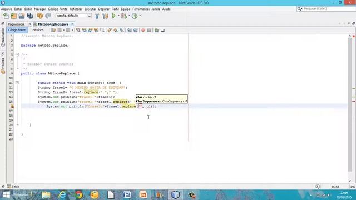Screen dimensions: 356x200
Task: Open Google Chrome from taskbar
Action: coord(78,195)
